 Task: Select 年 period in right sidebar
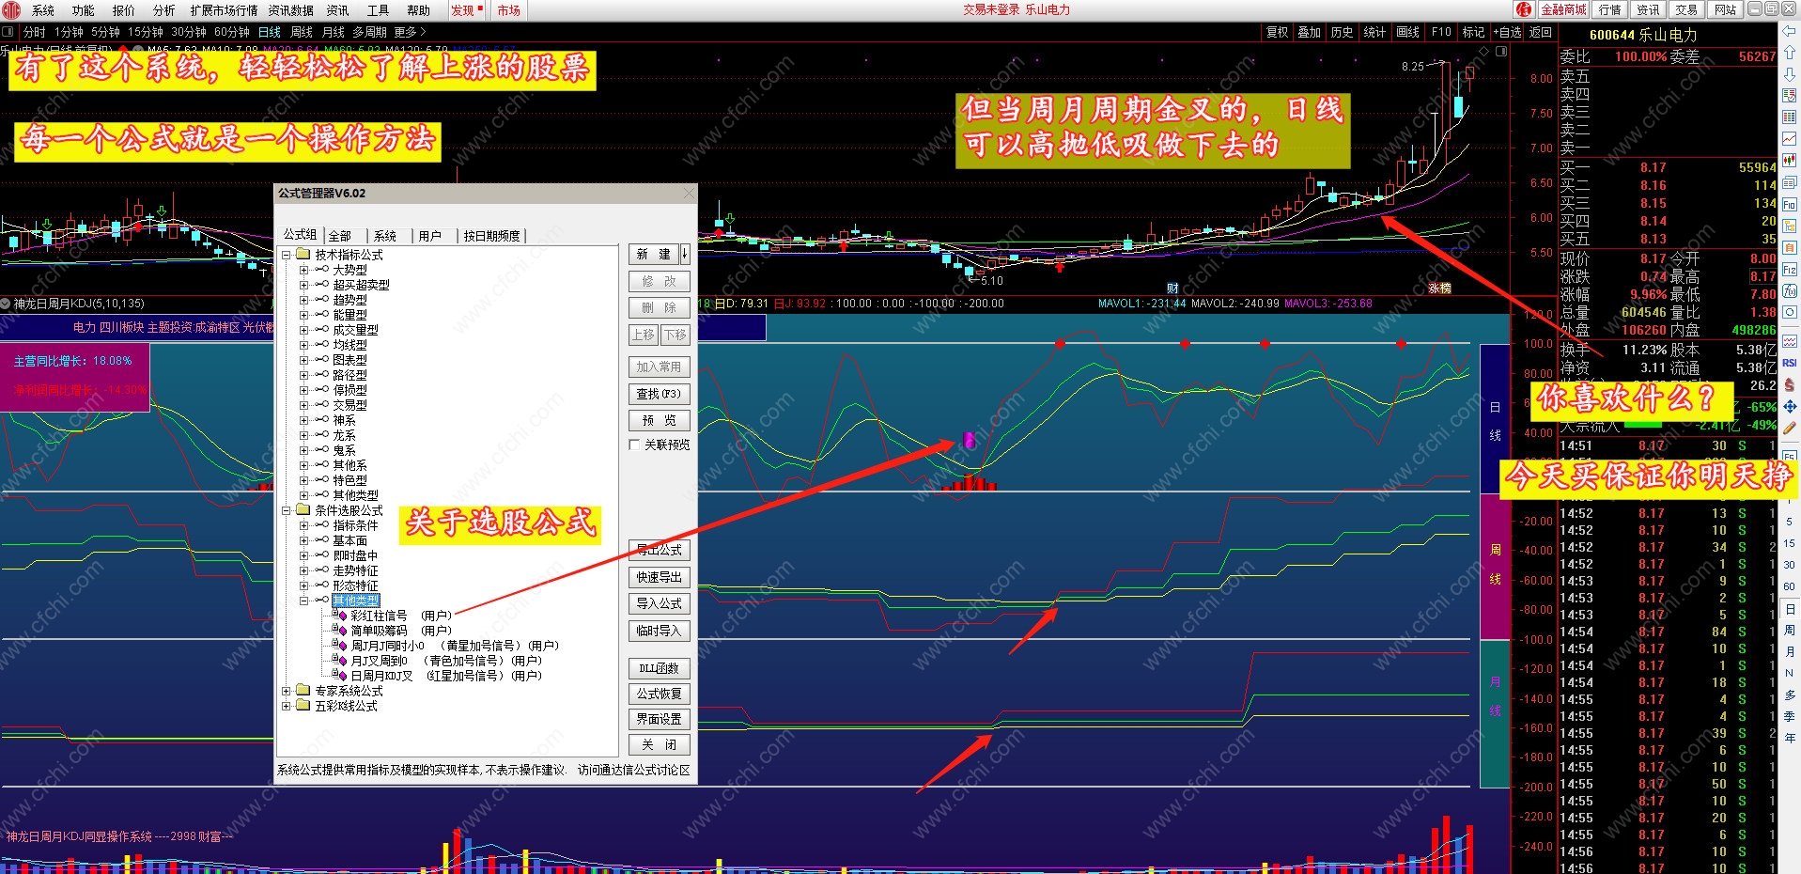[x=1790, y=738]
